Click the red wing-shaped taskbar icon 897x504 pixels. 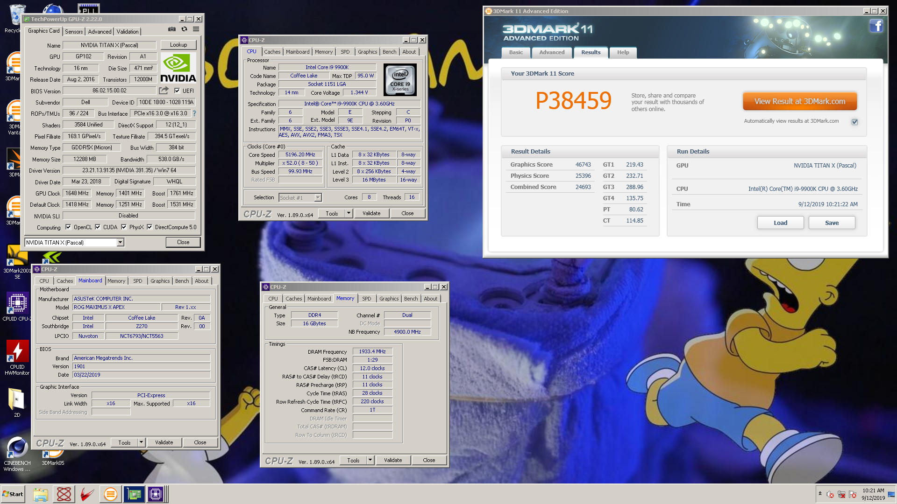click(x=87, y=494)
